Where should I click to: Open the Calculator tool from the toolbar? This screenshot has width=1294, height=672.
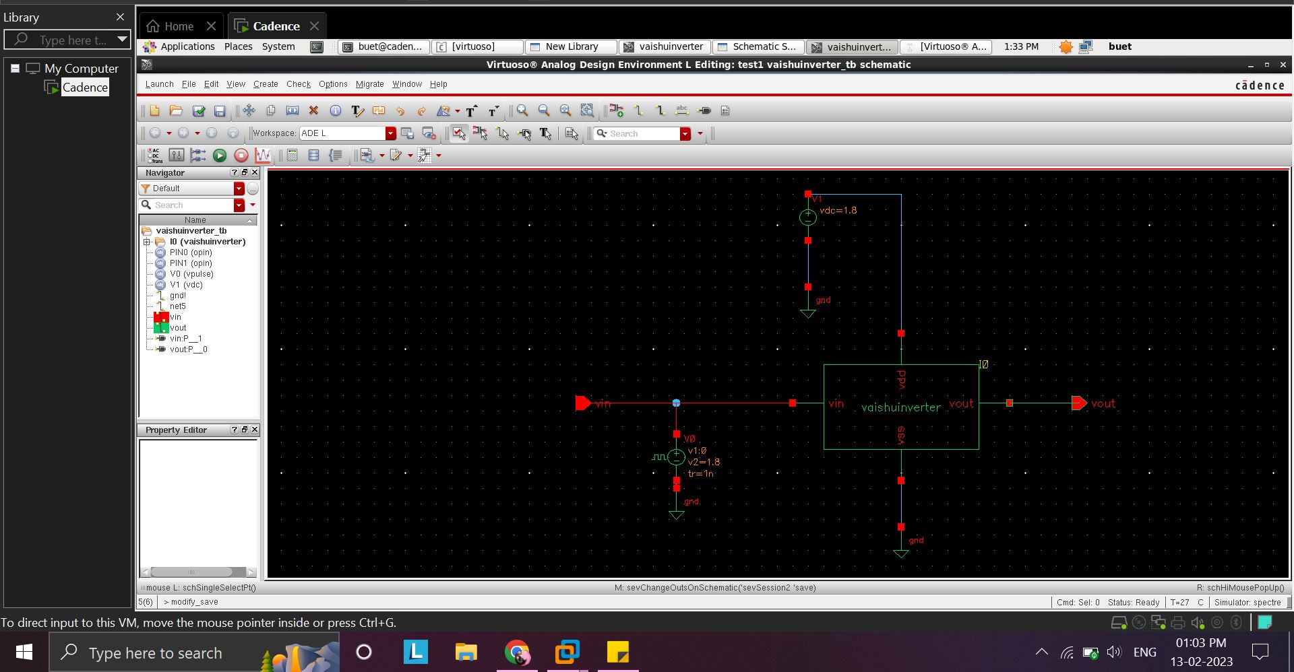click(x=291, y=155)
